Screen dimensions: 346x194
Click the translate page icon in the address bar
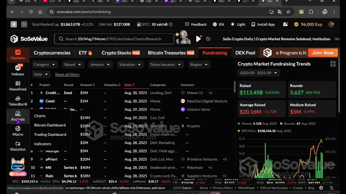(x=280, y=12)
